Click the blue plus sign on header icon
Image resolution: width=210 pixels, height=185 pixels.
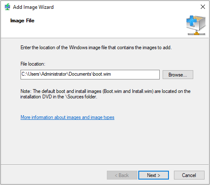(x=191, y=21)
